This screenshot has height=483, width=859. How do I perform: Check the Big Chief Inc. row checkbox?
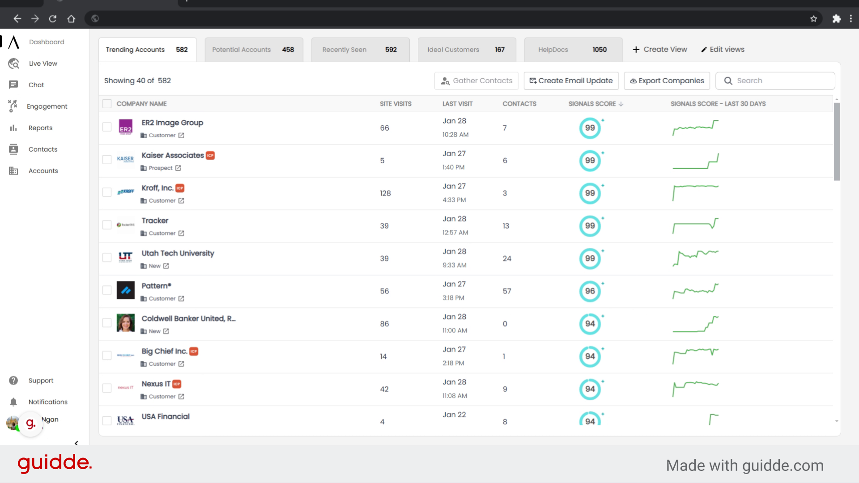pos(107,356)
